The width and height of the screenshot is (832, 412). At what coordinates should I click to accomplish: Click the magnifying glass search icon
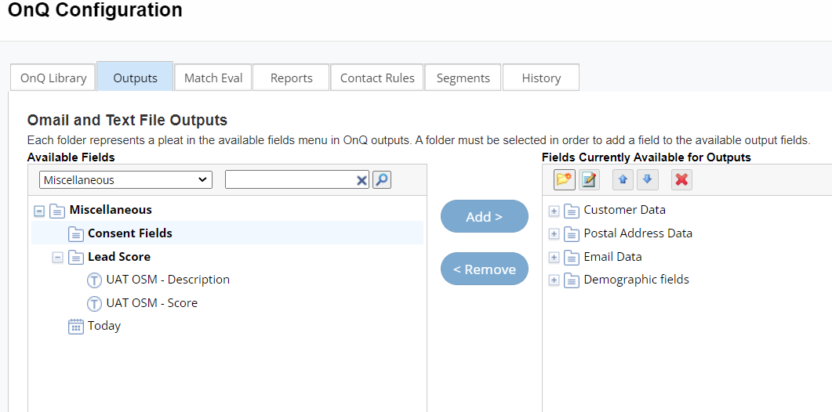point(381,179)
